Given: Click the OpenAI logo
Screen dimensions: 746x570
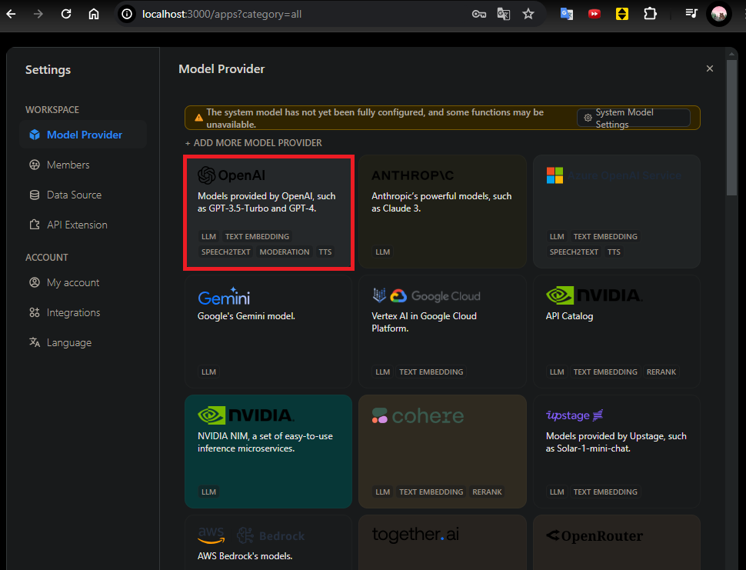Looking at the screenshot, I should tap(231, 175).
